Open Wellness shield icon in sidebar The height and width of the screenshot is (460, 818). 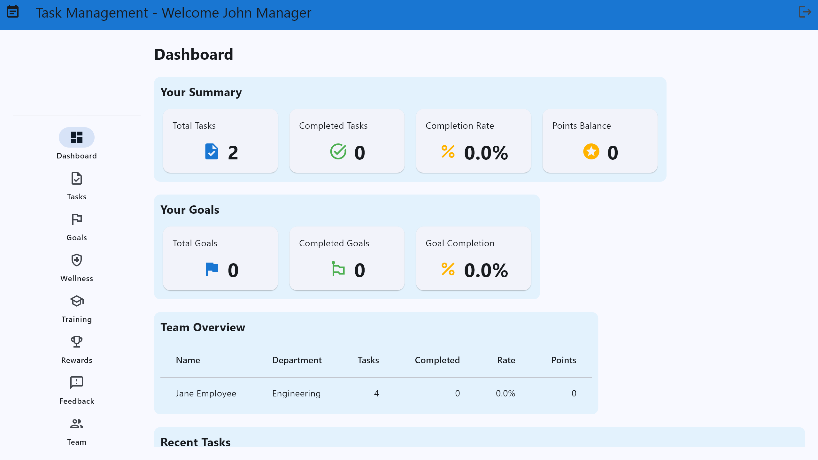pos(77,260)
